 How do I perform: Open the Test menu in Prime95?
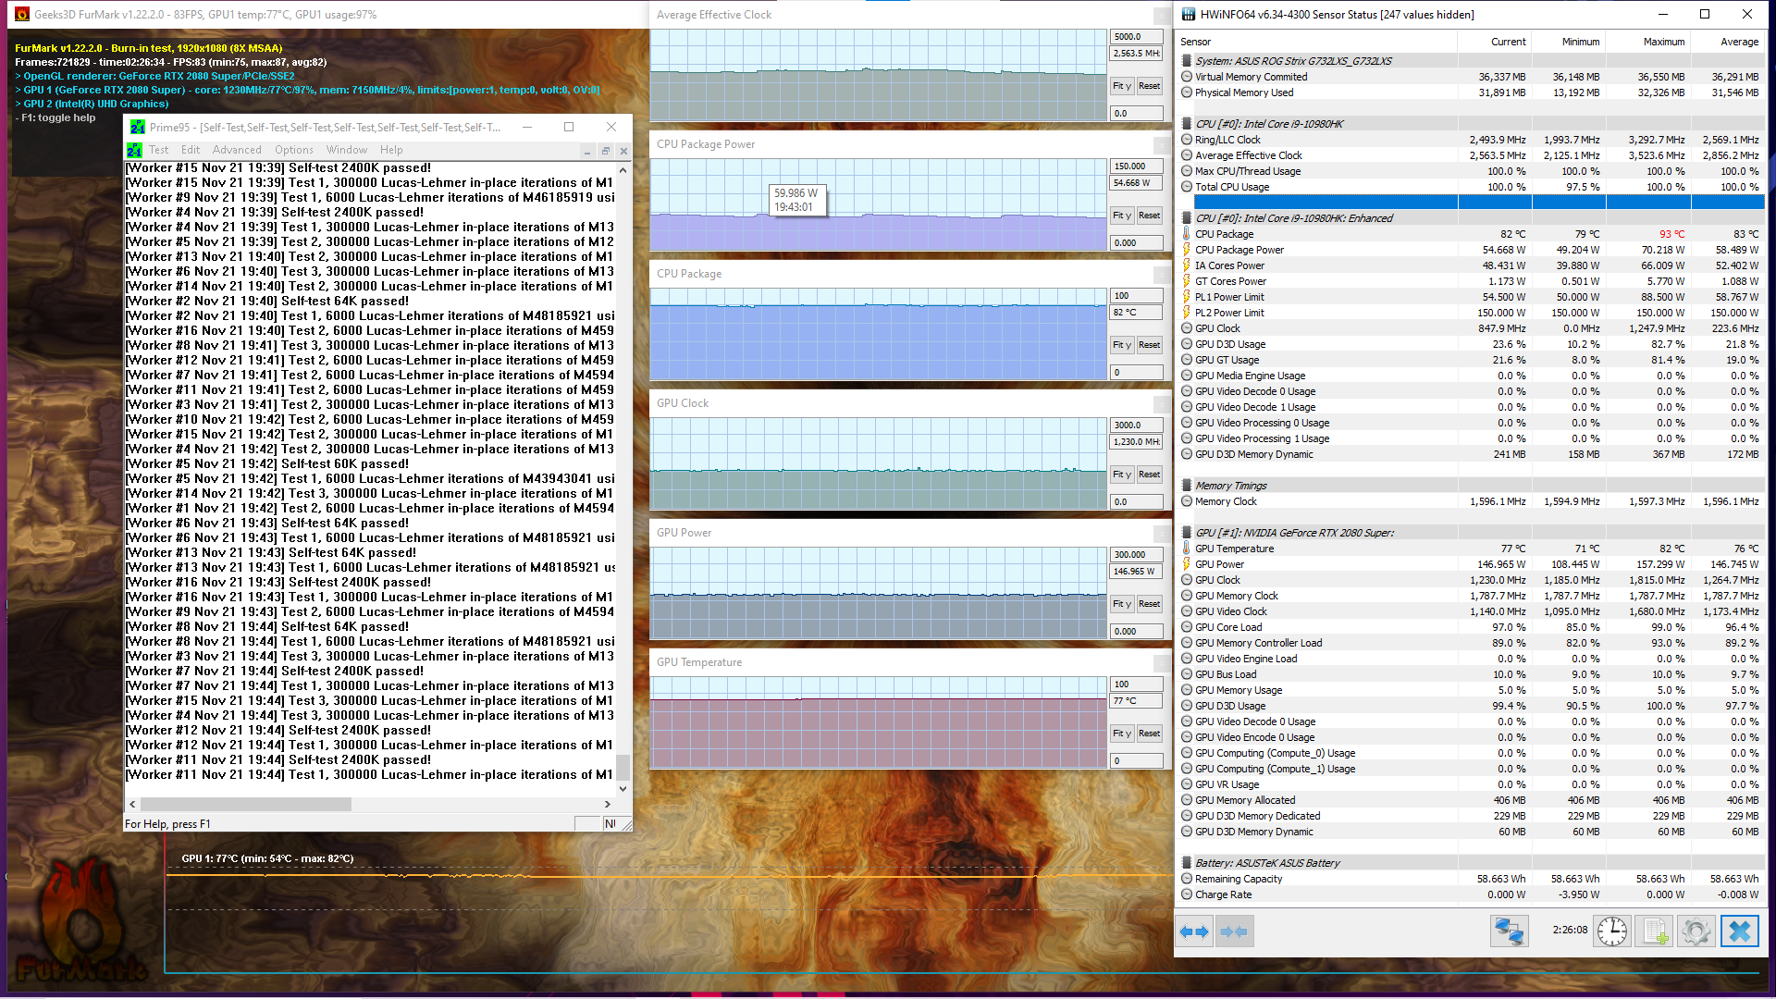pyautogui.click(x=159, y=150)
